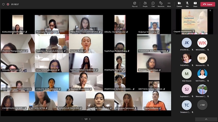The width and height of the screenshot is (218, 122).
Task: Open the More actions menu
Action: click(x=169, y=4)
